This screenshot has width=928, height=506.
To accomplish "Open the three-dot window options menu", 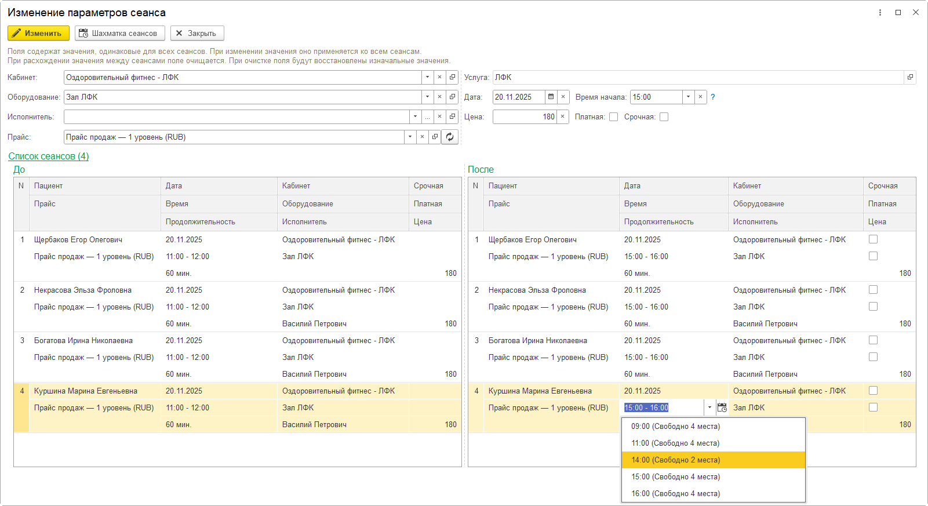I will click(x=880, y=12).
